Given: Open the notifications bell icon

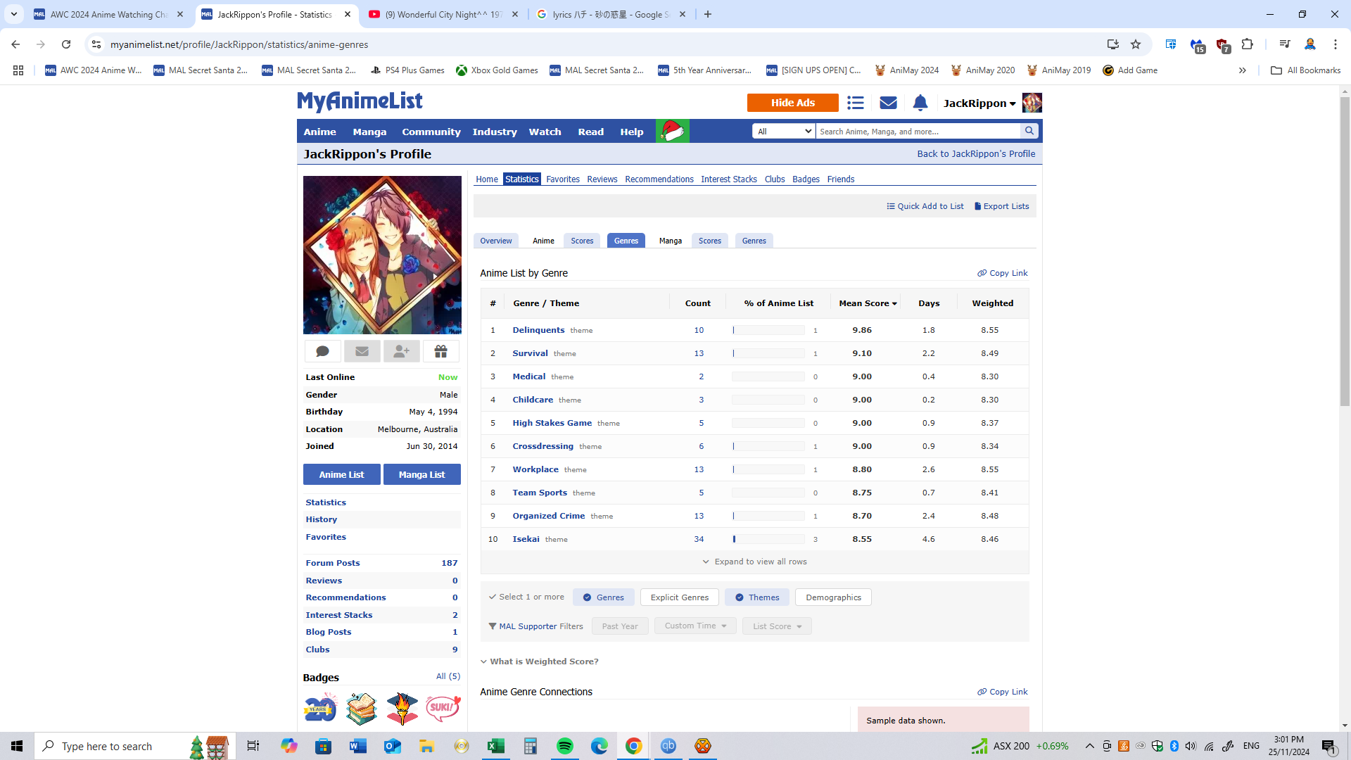Looking at the screenshot, I should 920,103.
